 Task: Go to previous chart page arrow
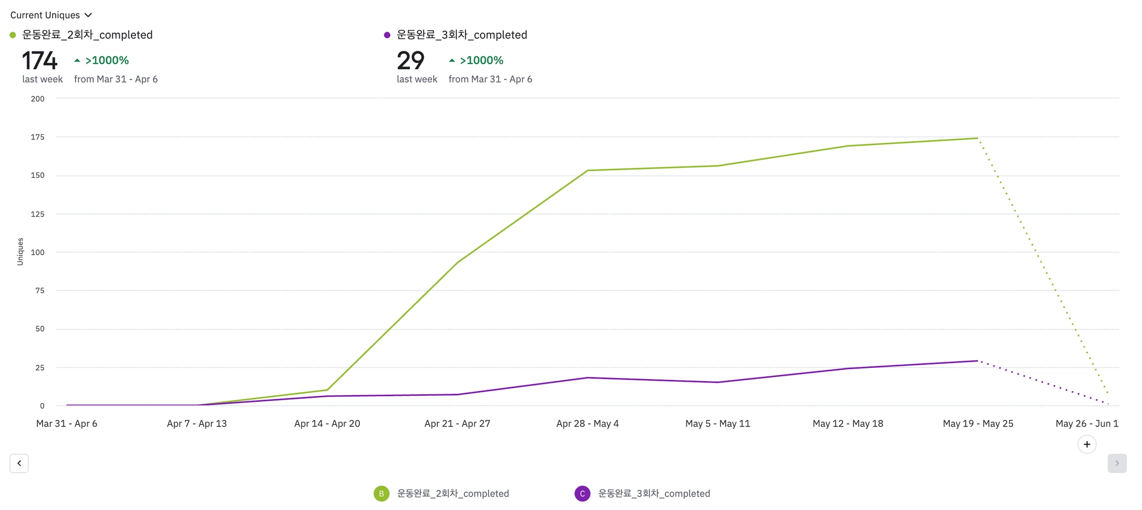tap(19, 463)
